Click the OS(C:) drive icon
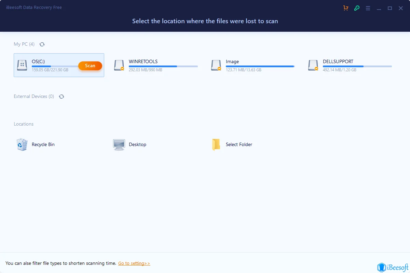 (x=22, y=65)
